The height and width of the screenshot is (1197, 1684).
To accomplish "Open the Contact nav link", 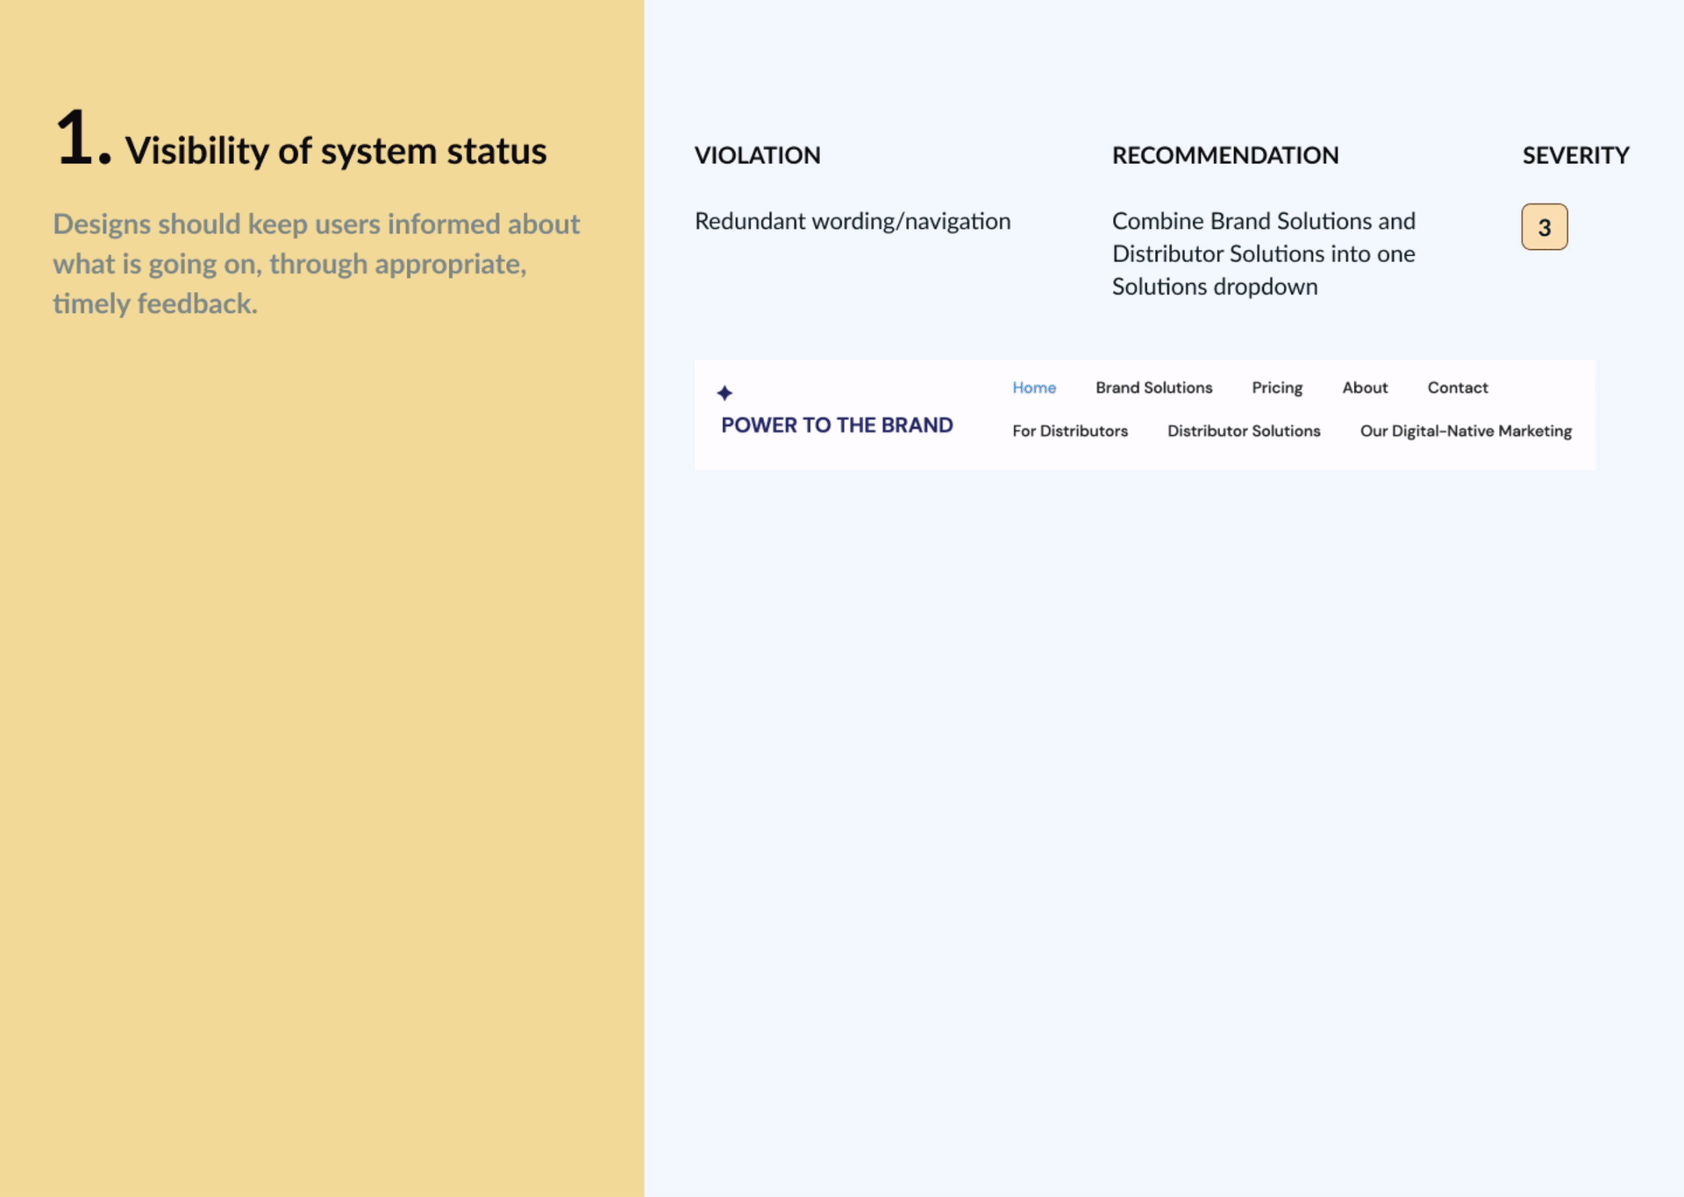I will click(x=1457, y=388).
